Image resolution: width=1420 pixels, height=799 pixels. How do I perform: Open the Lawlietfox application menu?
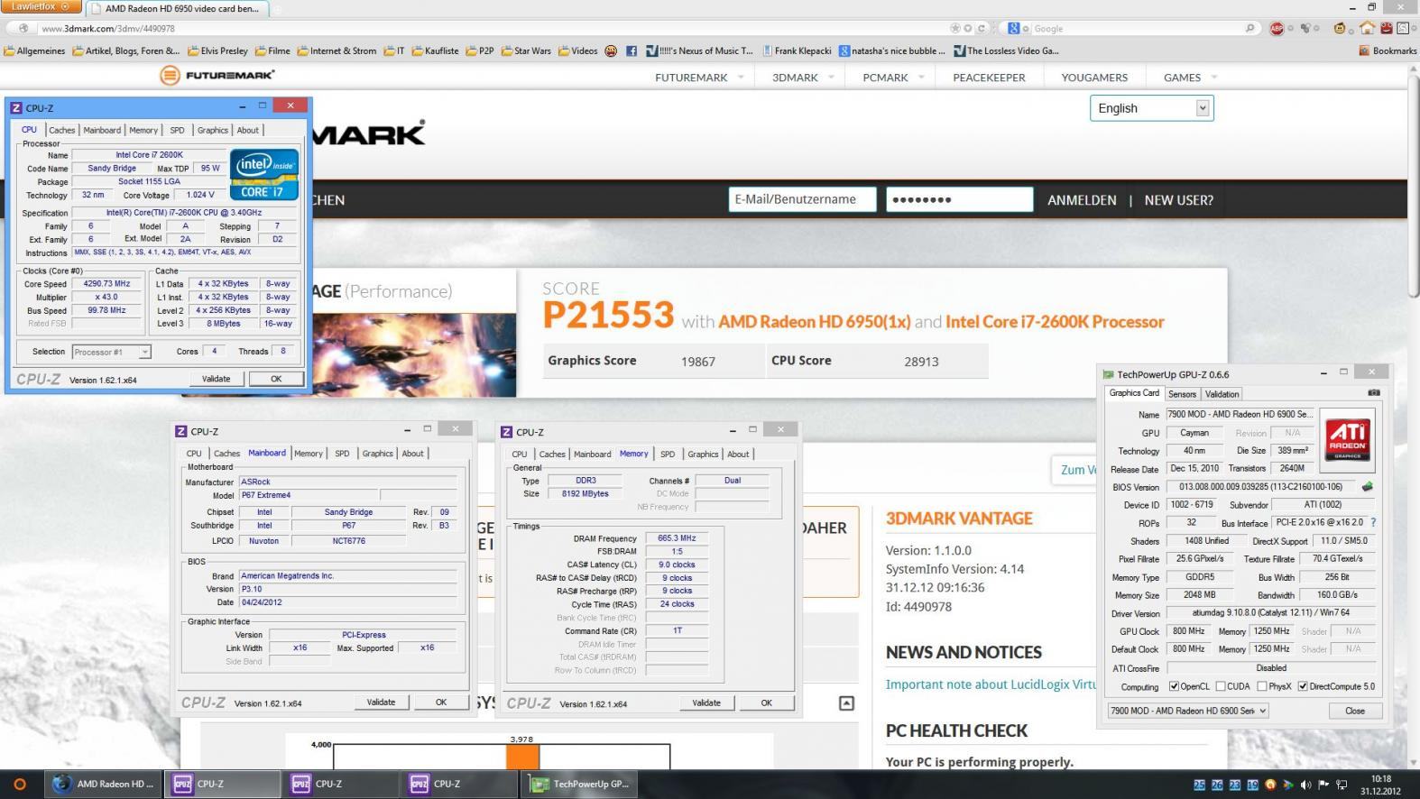pos(41,6)
